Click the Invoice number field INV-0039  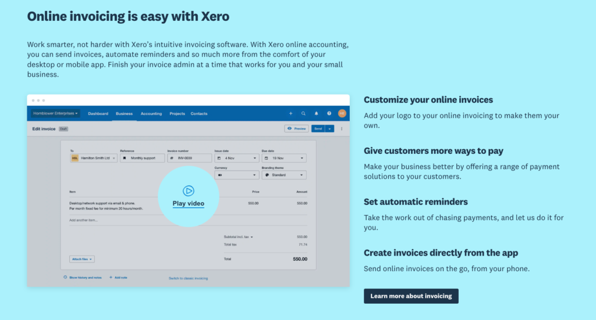point(189,158)
